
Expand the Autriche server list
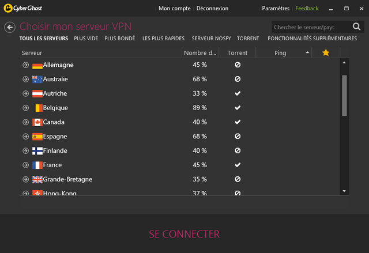(x=25, y=93)
